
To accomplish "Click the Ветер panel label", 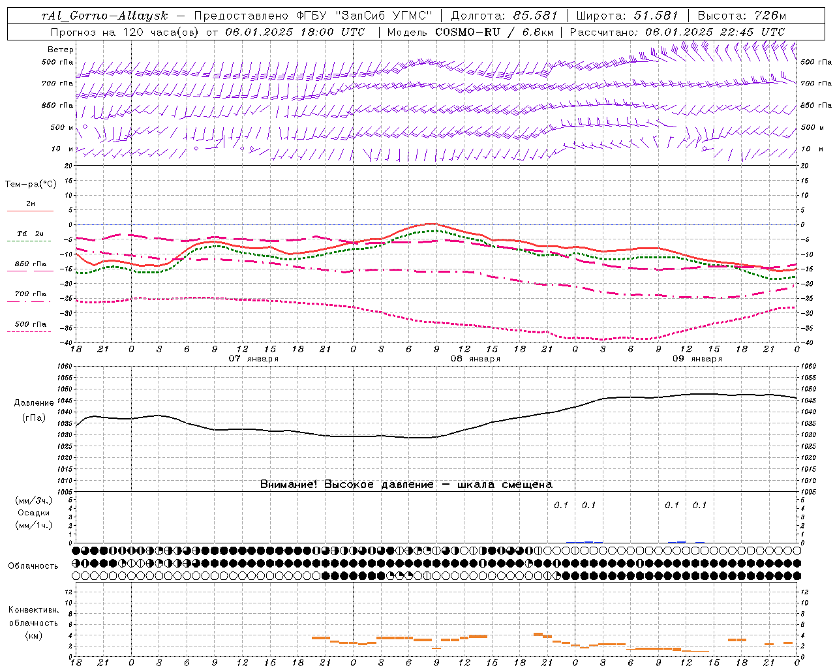I will tap(61, 50).
